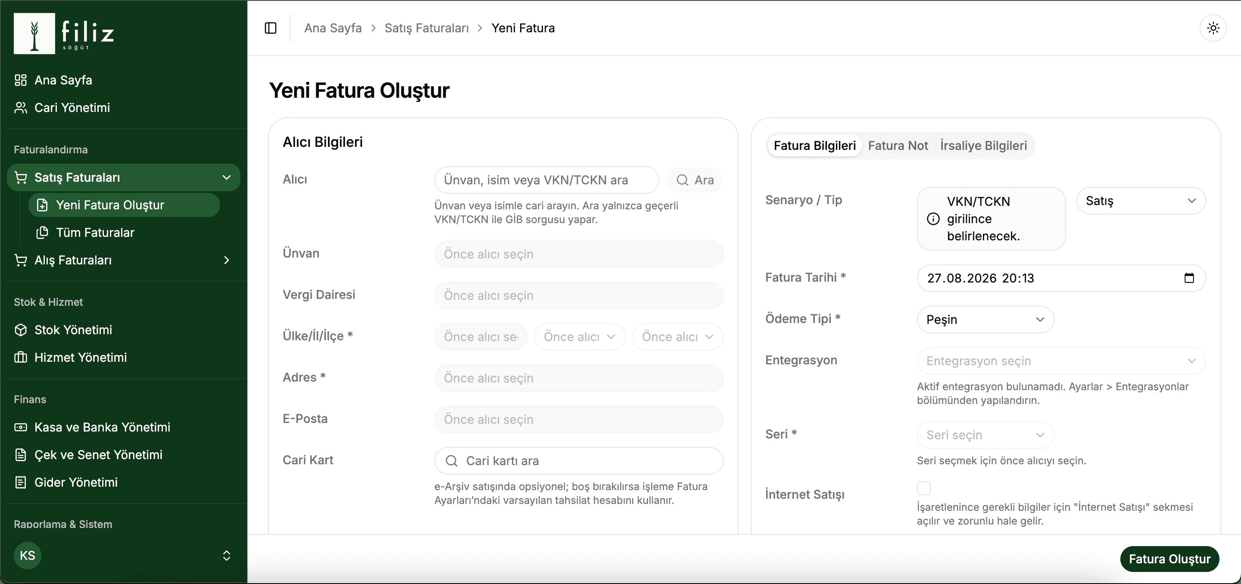Focus the Alıcı search field

pyautogui.click(x=546, y=180)
